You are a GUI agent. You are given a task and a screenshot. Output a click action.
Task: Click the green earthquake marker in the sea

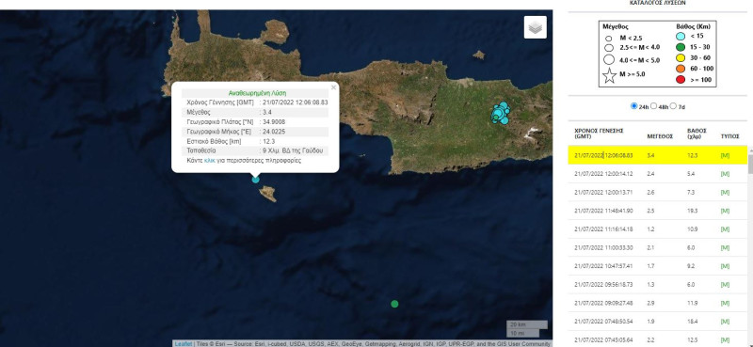click(394, 304)
